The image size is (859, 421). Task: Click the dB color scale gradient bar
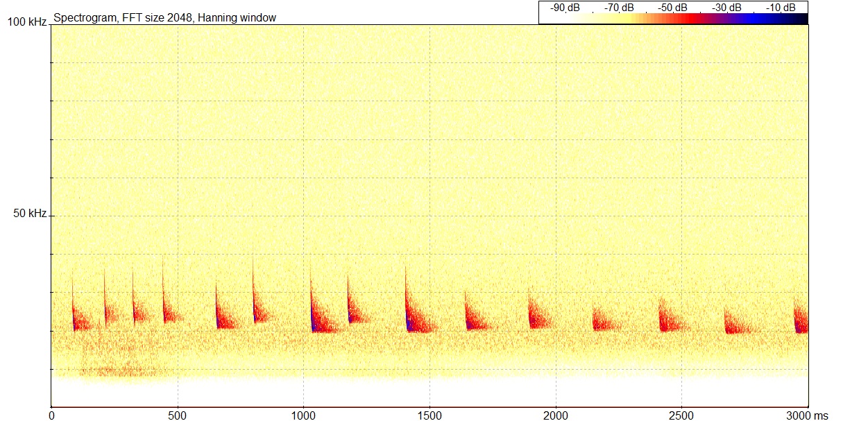tap(673, 19)
